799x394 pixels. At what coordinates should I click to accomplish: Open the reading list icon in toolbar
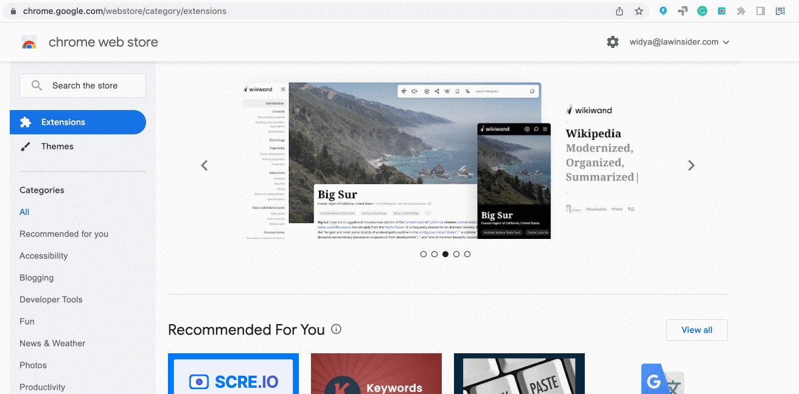(x=780, y=11)
